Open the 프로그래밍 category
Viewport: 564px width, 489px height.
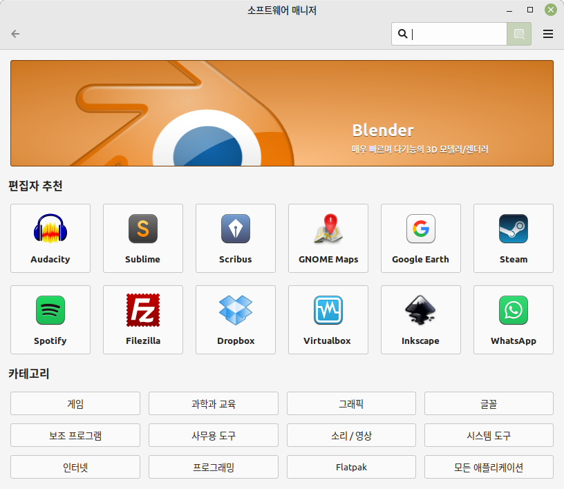pos(214,467)
